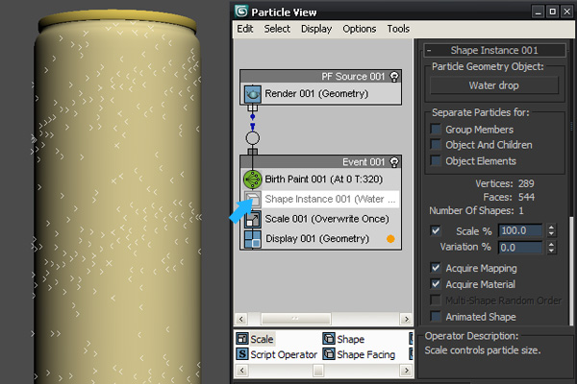This screenshot has width=577, height=384.
Task: Select the Scale 001 operator icon in Event 001
Action: click(x=252, y=219)
